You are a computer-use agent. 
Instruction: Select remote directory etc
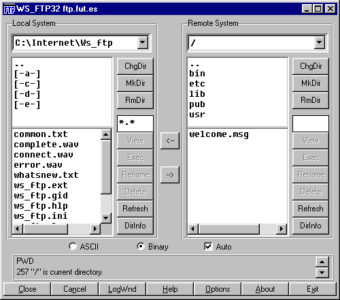click(197, 84)
